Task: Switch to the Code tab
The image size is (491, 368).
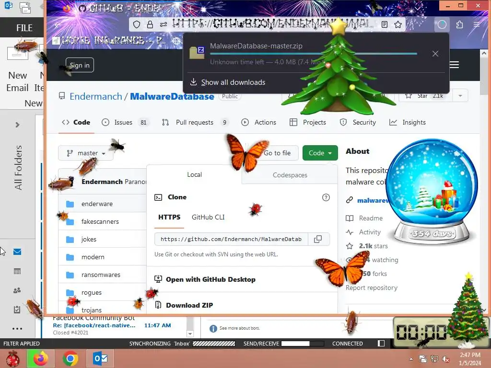Action: tap(76, 122)
